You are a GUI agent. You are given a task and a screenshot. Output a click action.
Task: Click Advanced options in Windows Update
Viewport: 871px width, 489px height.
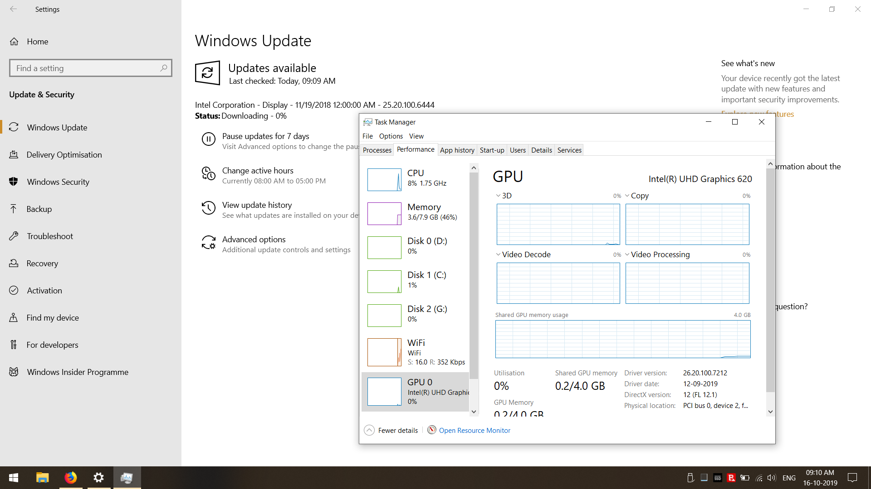click(254, 239)
